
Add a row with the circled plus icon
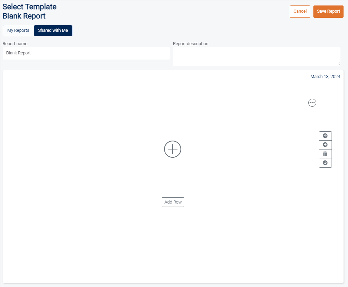click(x=325, y=145)
